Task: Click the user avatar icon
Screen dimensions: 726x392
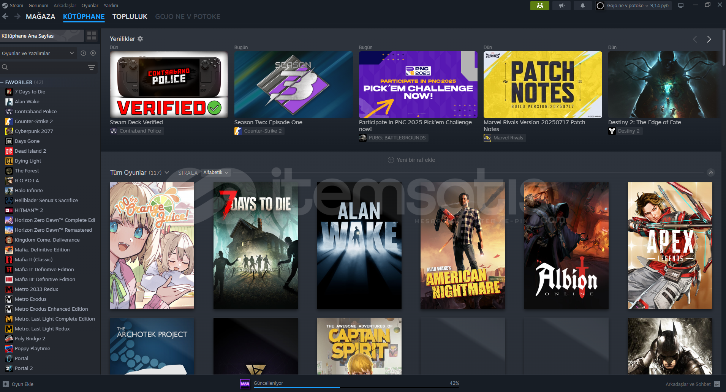Action: point(600,6)
